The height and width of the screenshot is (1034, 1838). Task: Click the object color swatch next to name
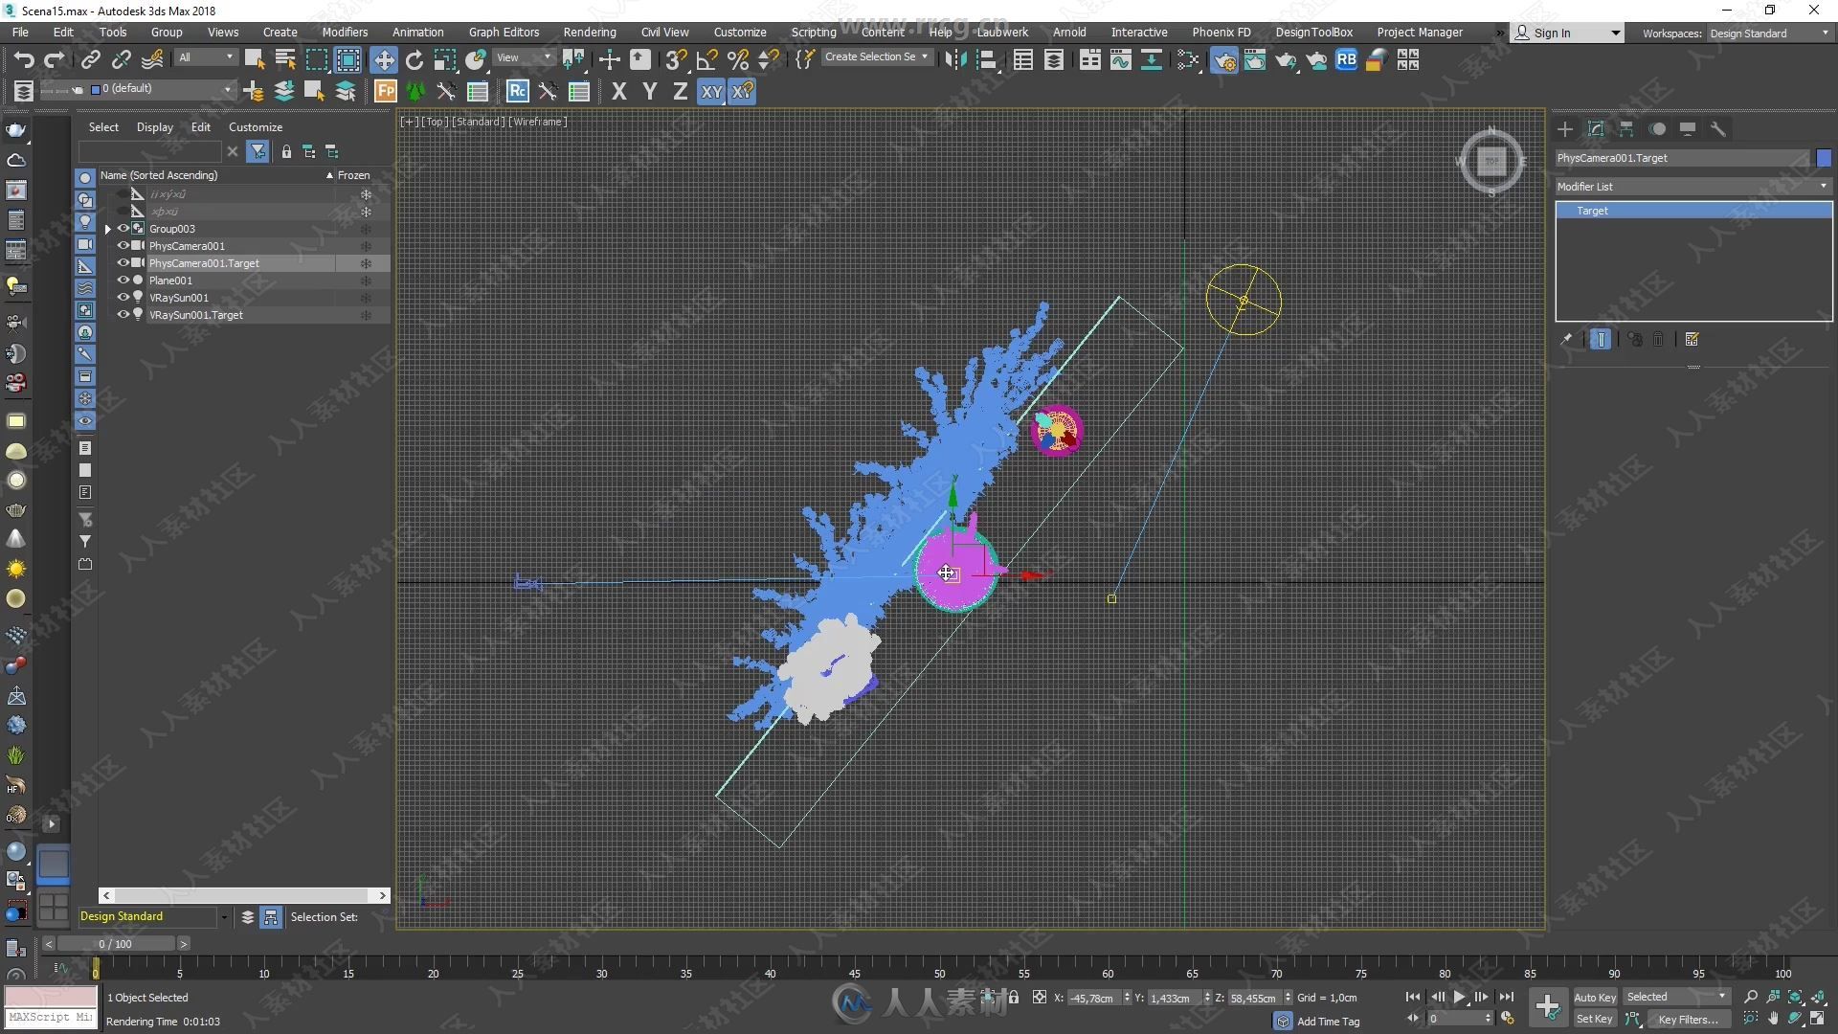pos(1824,158)
